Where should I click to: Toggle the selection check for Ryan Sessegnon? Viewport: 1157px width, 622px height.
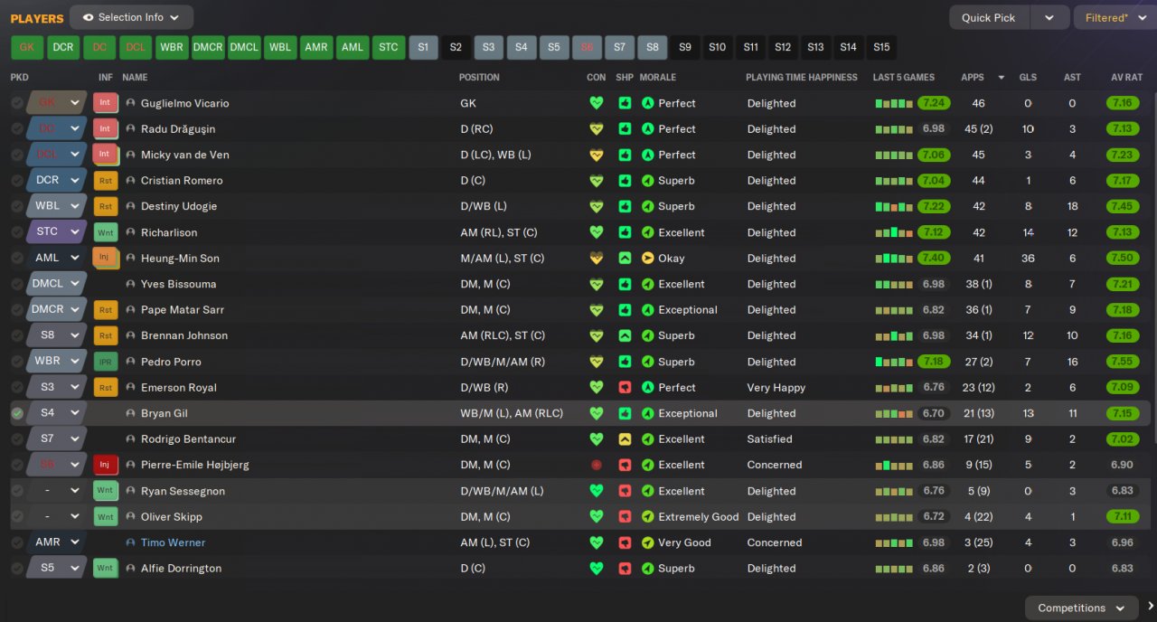pyautogui.click(x=17, y=491)
